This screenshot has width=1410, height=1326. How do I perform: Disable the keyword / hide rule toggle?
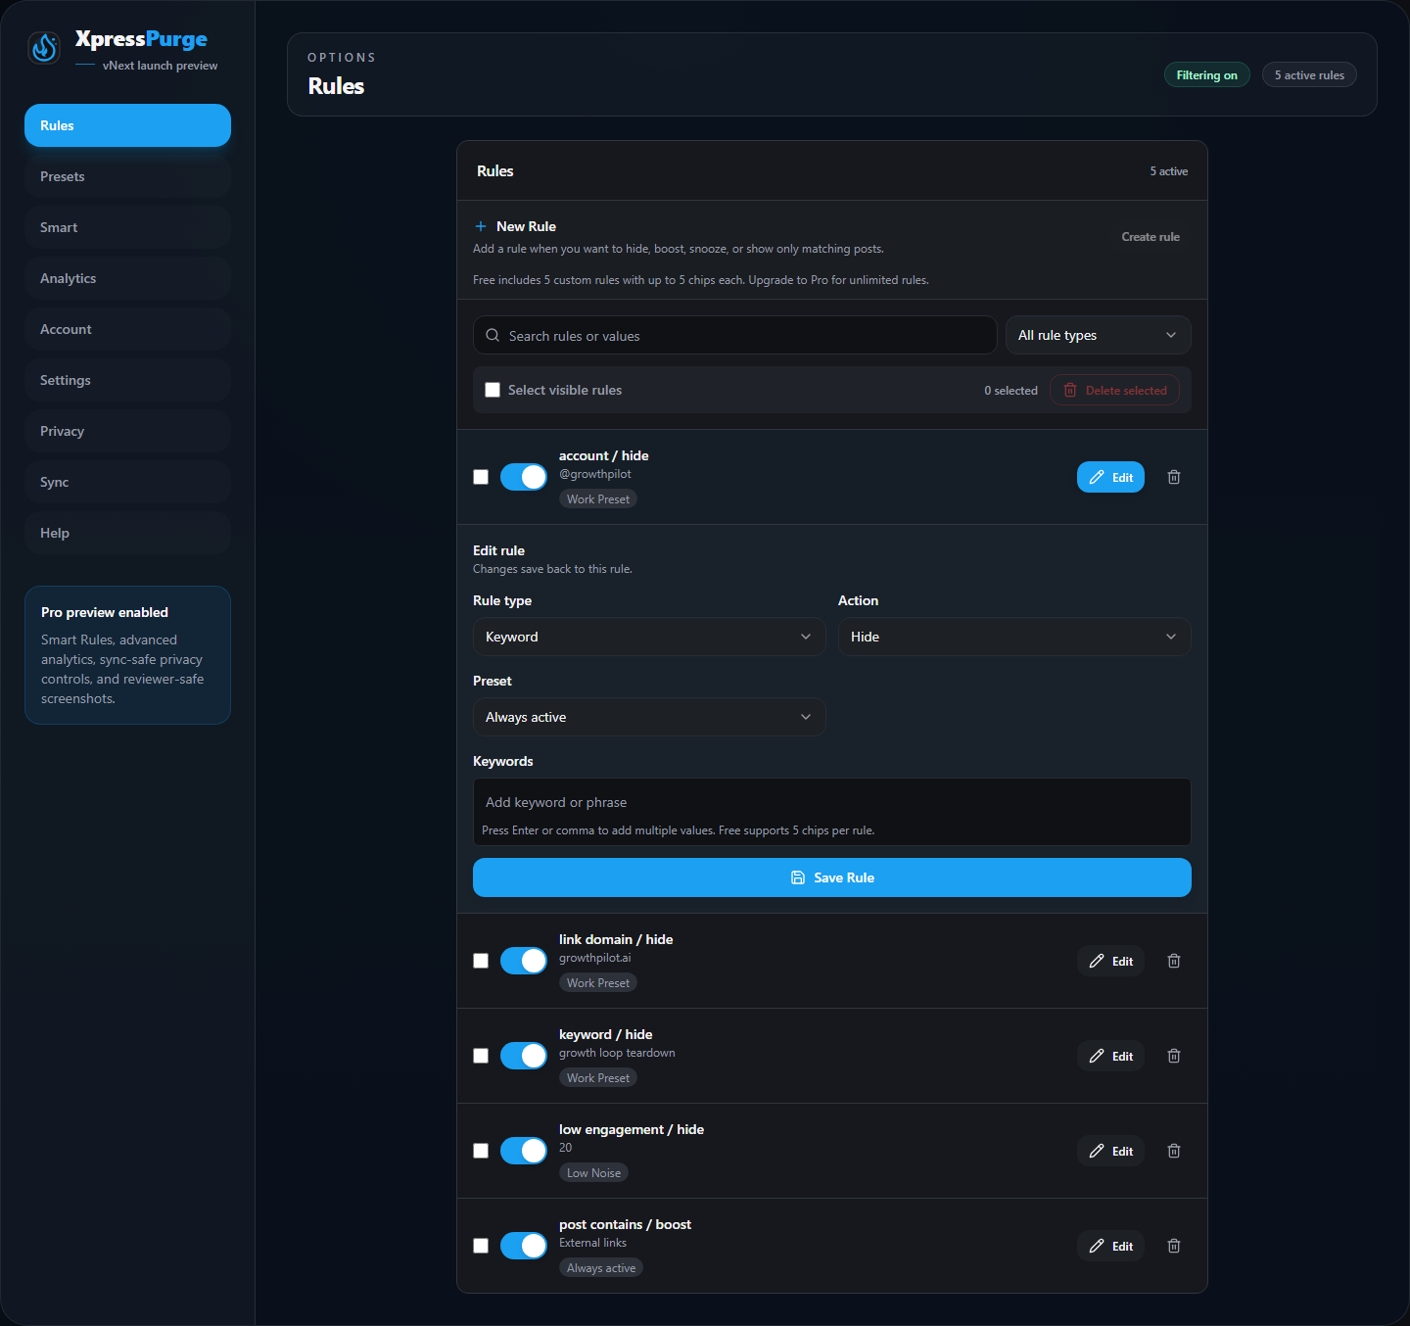[524, 1056]
